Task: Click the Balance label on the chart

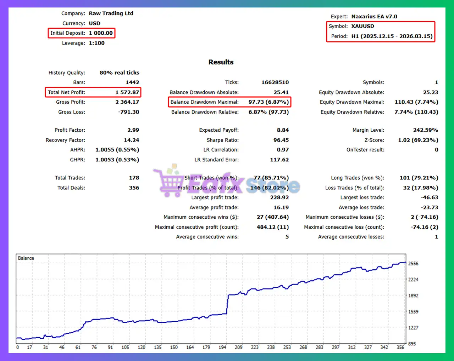Action: (25, 258)
